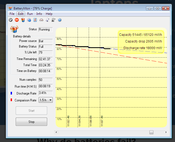Maximize the BatteryMon window
This screenshot has width=175, height=142.
pos(157,8)
